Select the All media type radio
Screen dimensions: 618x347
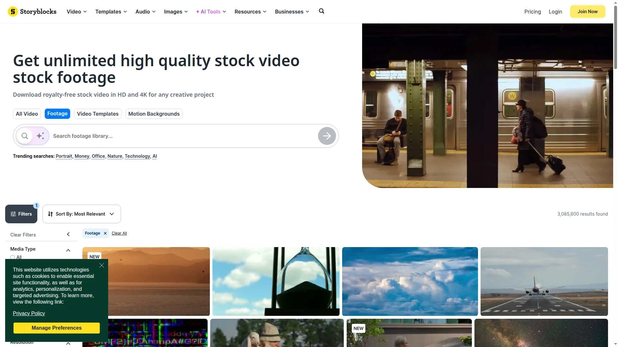coord(13,257)
